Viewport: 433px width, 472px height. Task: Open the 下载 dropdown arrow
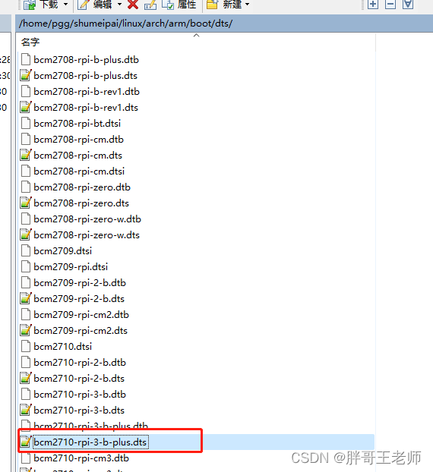tap(65, 5)
